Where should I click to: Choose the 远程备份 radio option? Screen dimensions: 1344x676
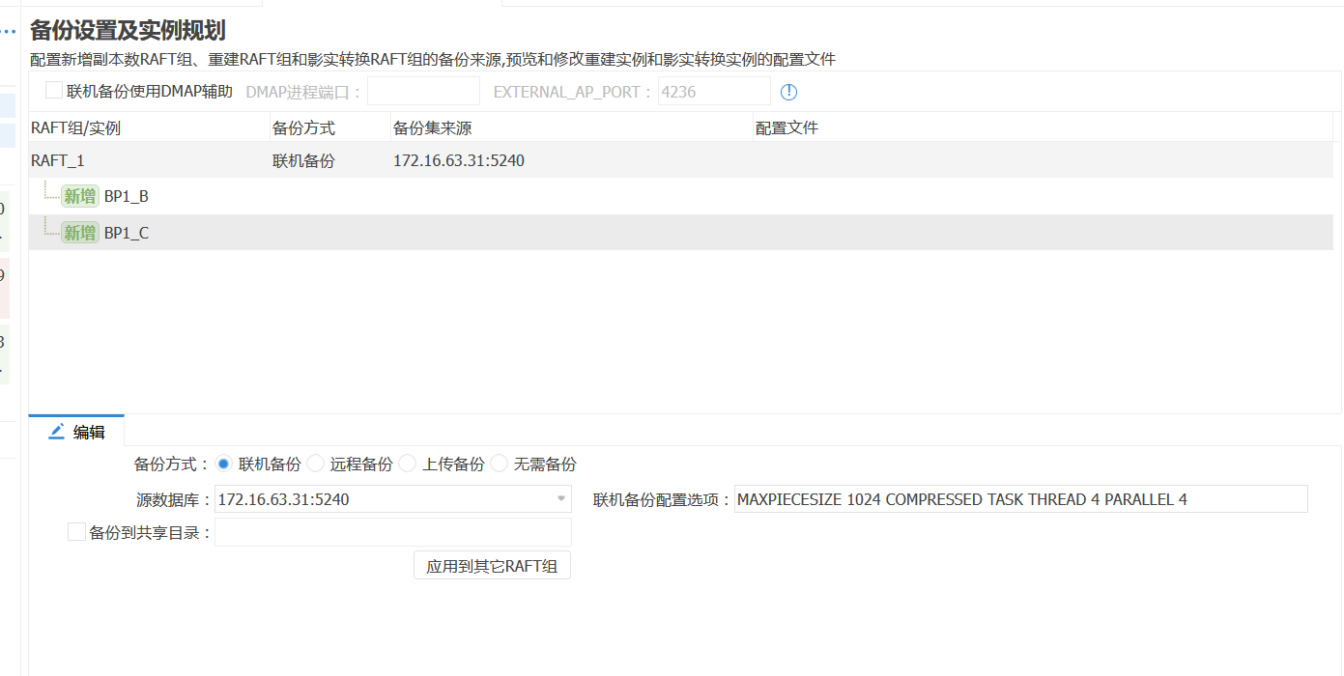click(316, 464)
